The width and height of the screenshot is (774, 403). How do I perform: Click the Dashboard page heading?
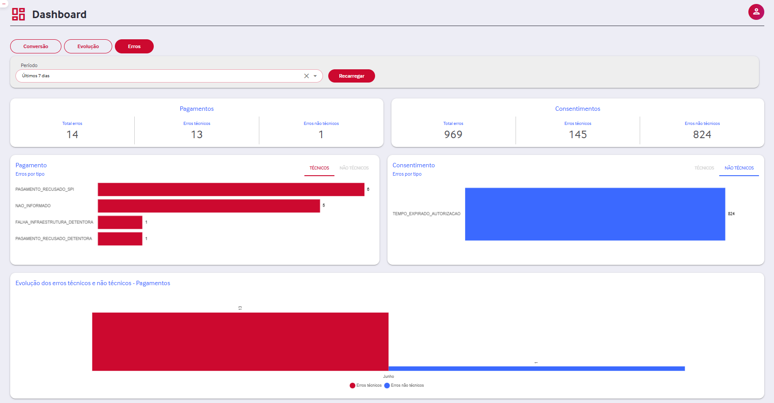(59, 15)
